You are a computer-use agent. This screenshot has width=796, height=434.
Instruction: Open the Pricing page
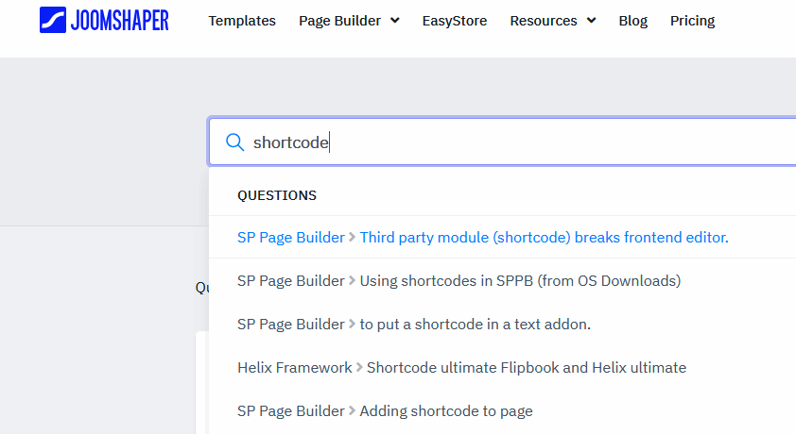(x=692, y=21)
